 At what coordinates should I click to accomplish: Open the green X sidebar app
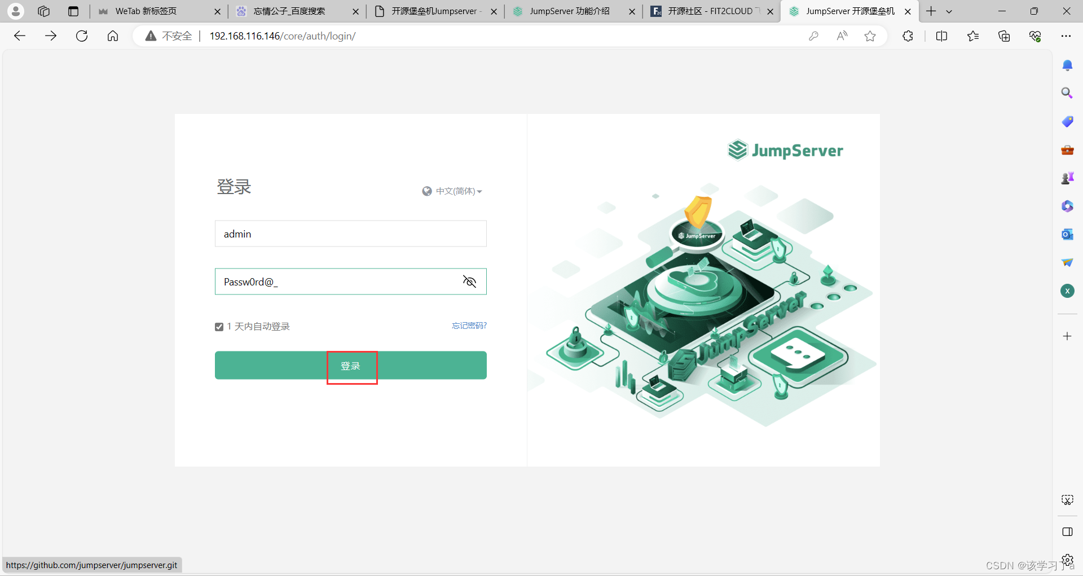pos(1067,291)
